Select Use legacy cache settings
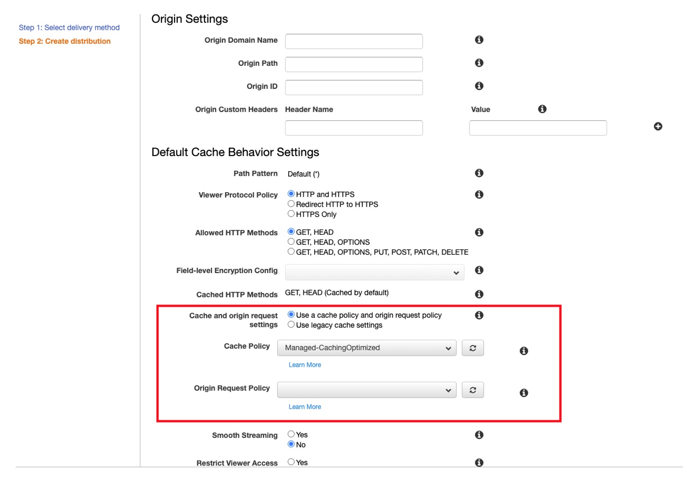693x477 pixels. 291,325
